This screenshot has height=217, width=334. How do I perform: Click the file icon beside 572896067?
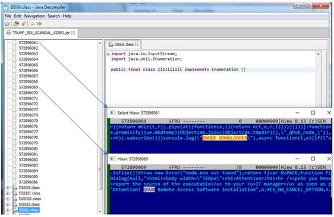click(x=14, y=76)
